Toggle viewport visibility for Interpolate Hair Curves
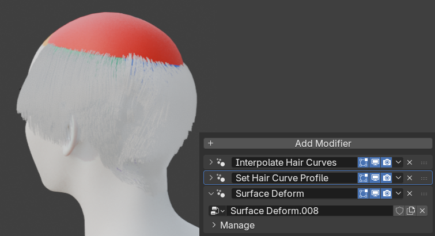 375,162
